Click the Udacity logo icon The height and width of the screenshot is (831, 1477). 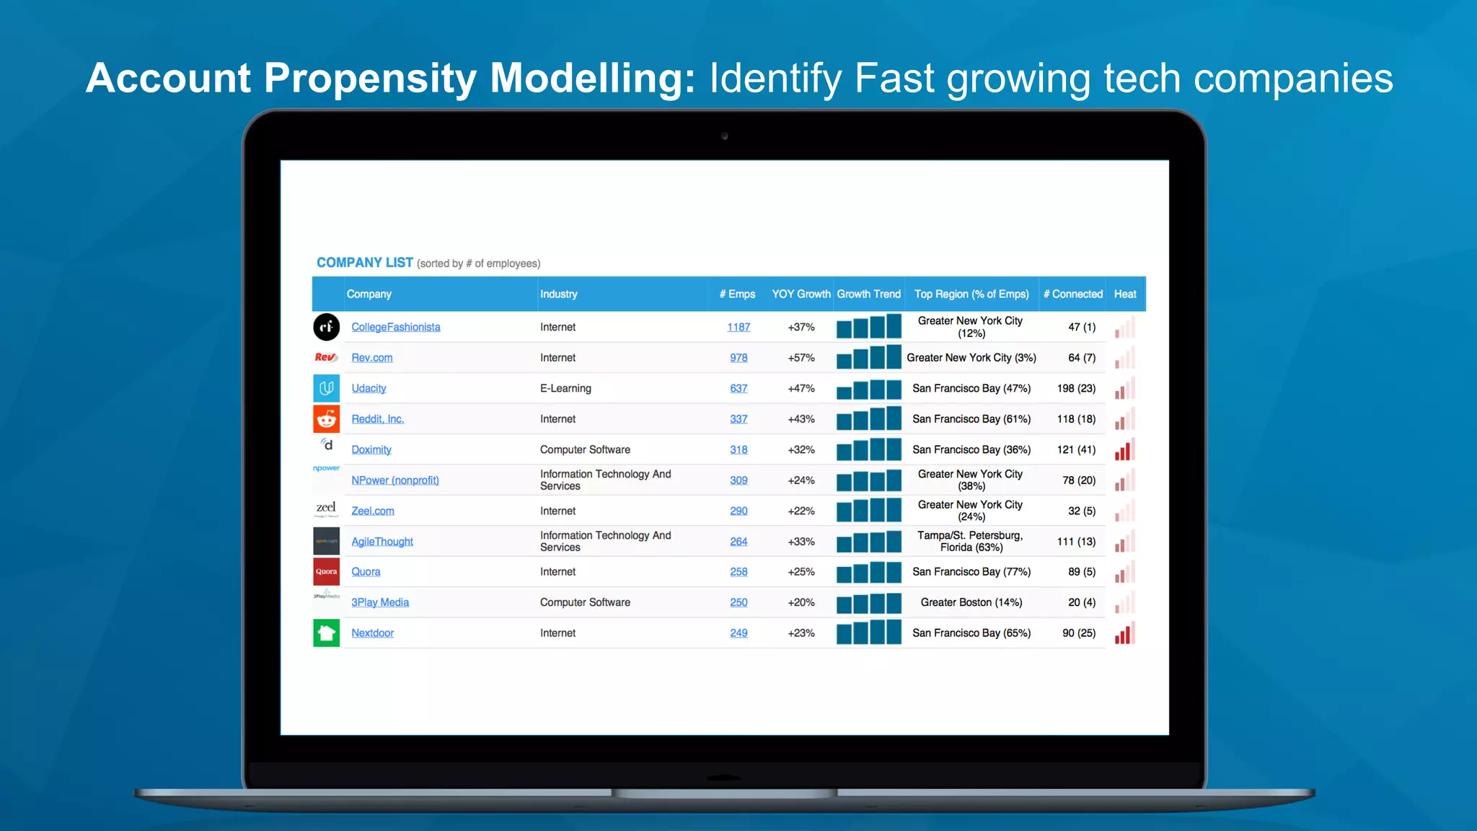[x=326, y=388]
